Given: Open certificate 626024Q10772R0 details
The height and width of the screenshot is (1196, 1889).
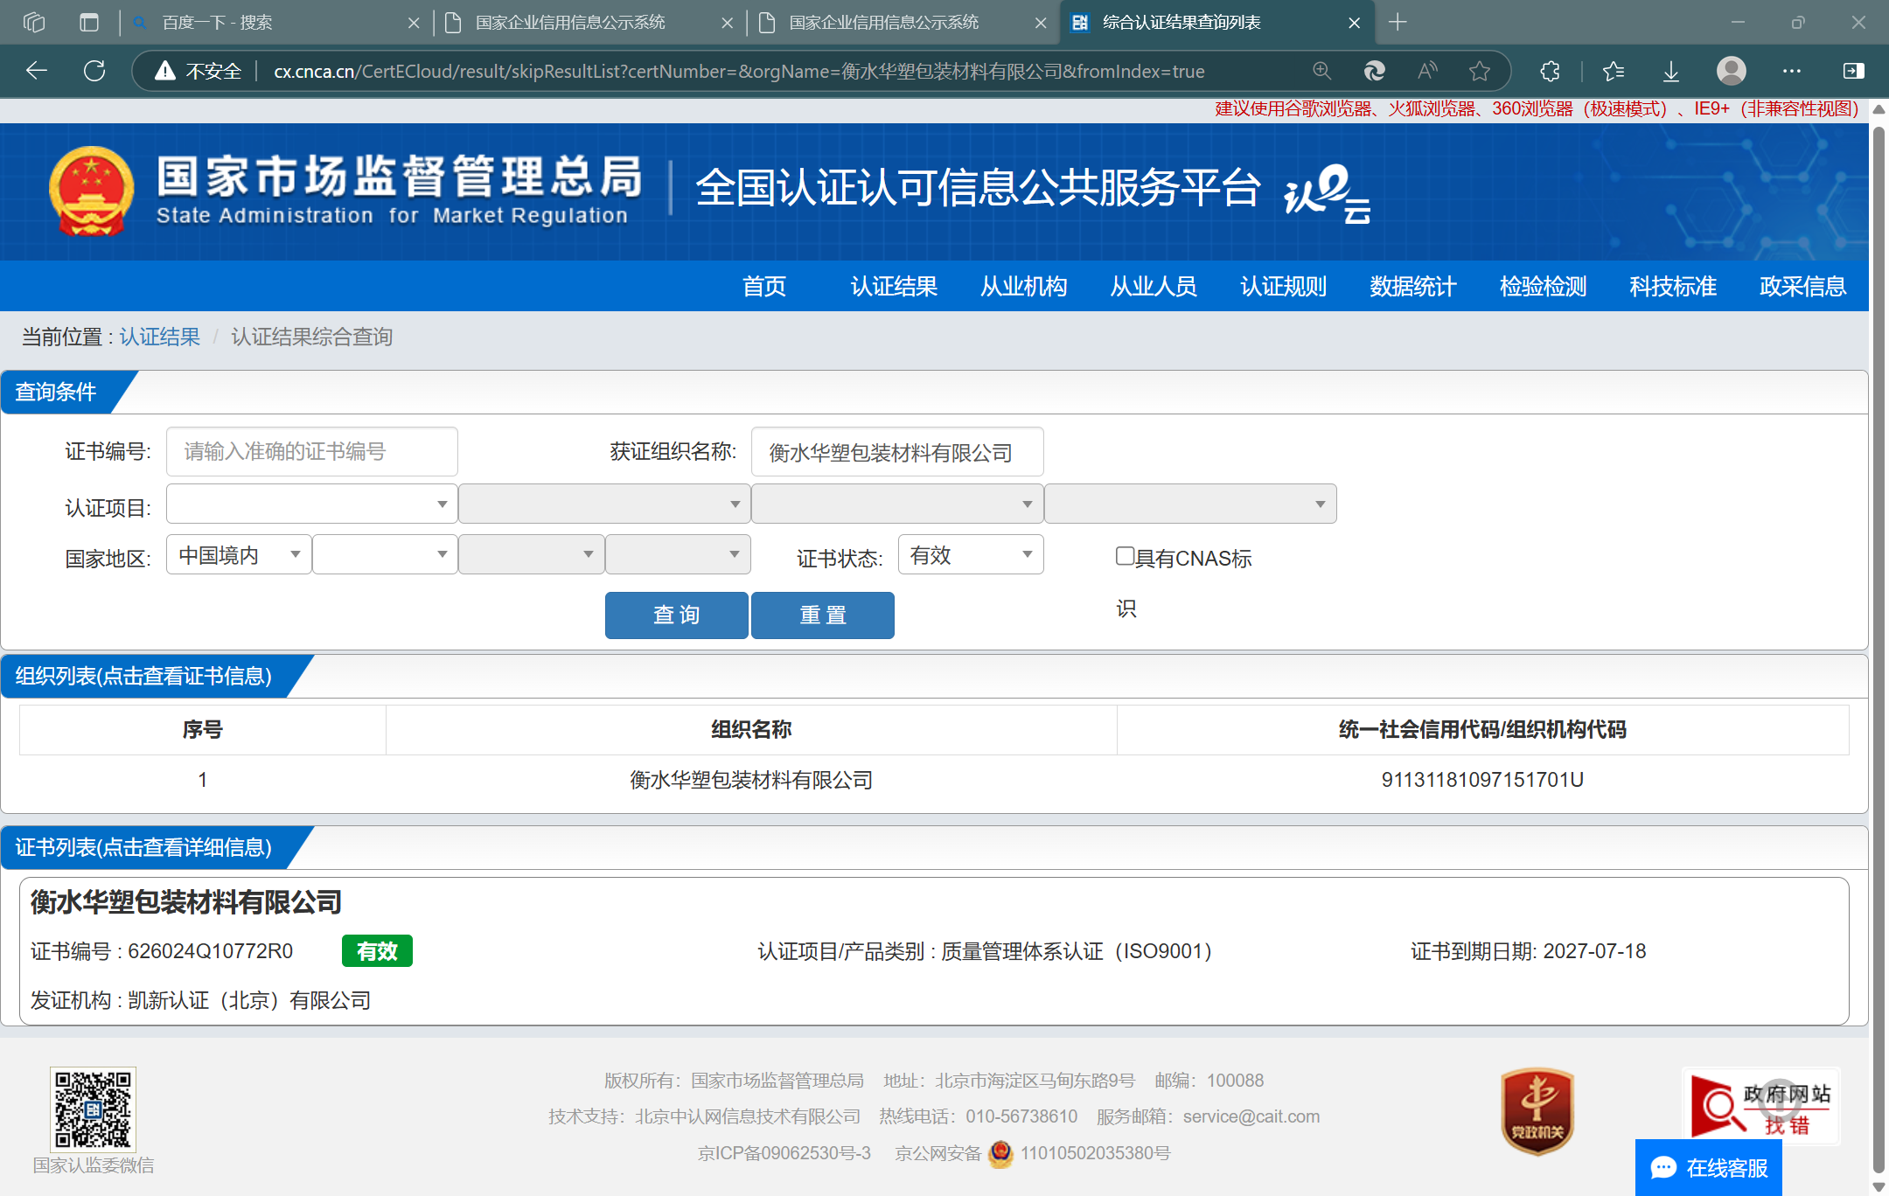Looking at the screenshot, I should point(934,951).
